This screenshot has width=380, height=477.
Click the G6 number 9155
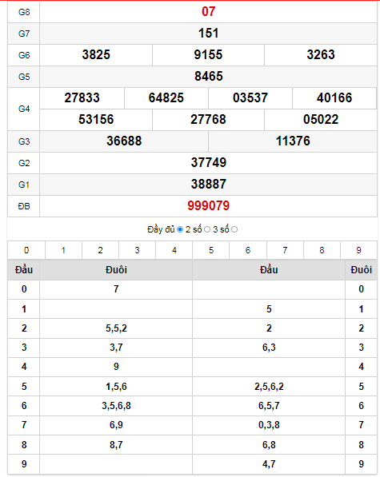point(208,55)
